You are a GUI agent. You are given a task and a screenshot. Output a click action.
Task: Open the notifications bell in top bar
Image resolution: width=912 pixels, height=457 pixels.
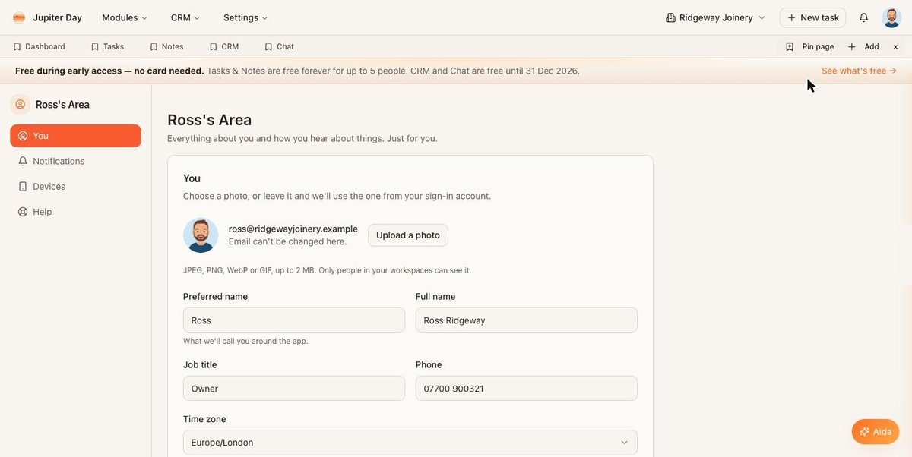(x=863, y=17)
